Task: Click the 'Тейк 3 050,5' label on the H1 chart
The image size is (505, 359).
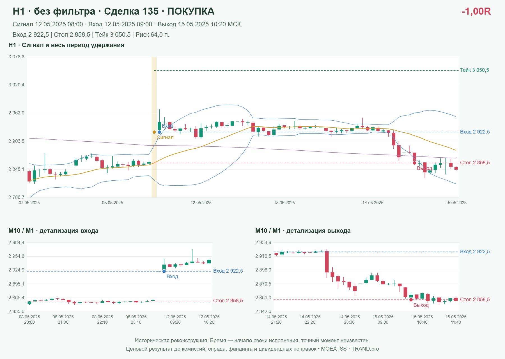Action: (474, 70)
